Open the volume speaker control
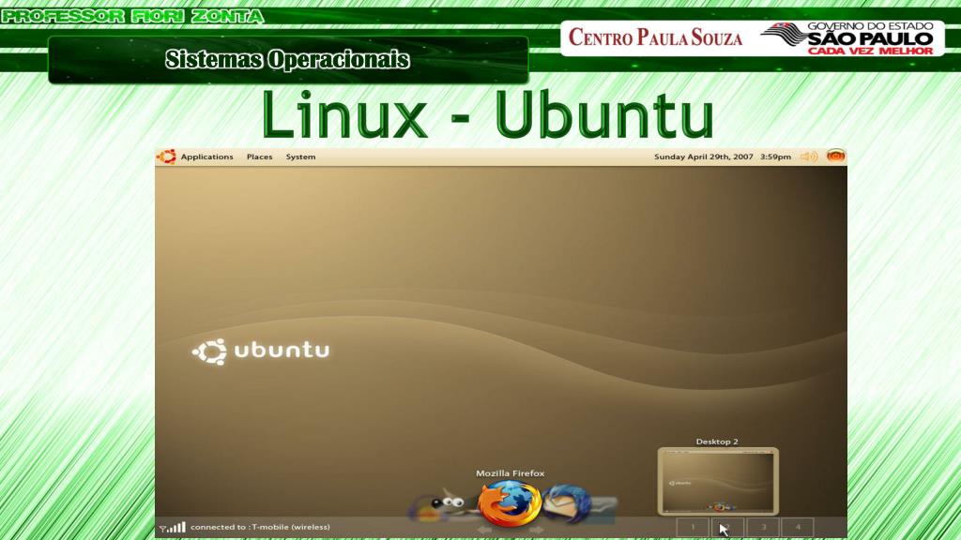961x540 pixels. click(x=809, y=157)
